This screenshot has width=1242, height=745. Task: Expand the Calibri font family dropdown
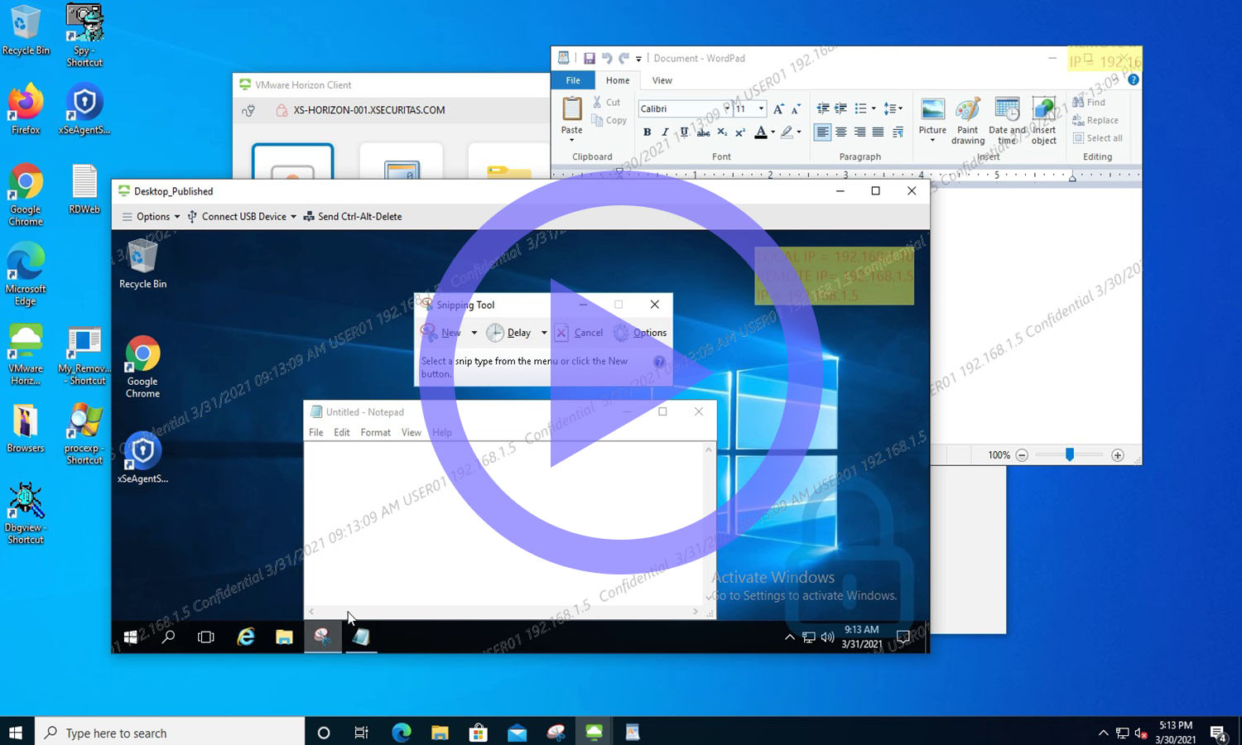727,108
